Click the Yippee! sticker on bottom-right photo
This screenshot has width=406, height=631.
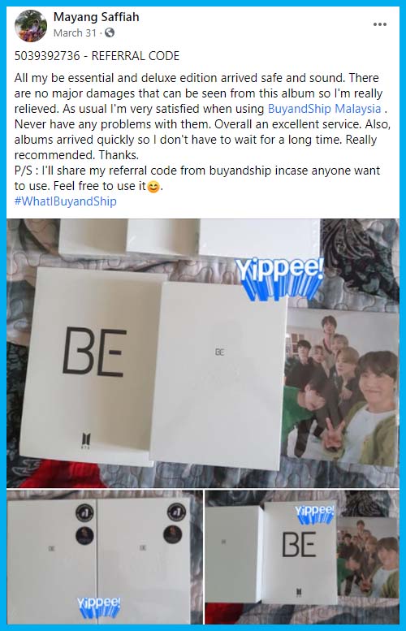(314, 514)
